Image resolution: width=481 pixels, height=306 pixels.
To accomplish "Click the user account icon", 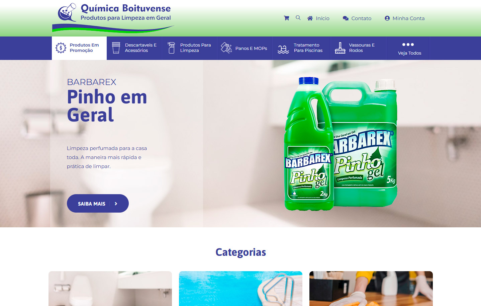I will (387, 18).
